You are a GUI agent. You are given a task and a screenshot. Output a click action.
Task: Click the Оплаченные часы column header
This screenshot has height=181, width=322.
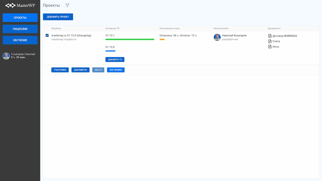click(169, 28)
